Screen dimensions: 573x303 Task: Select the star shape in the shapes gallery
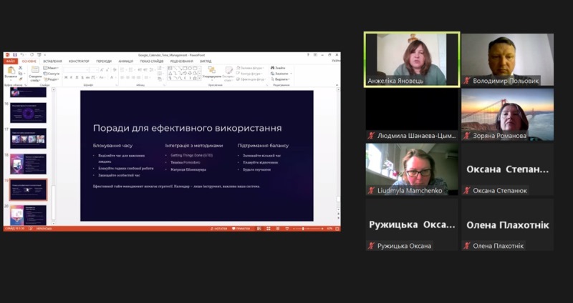pos(194,78)
